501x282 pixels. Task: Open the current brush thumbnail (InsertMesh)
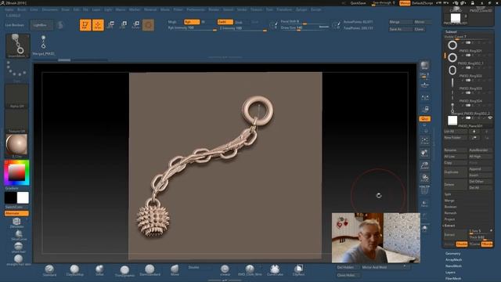point(17,45)
